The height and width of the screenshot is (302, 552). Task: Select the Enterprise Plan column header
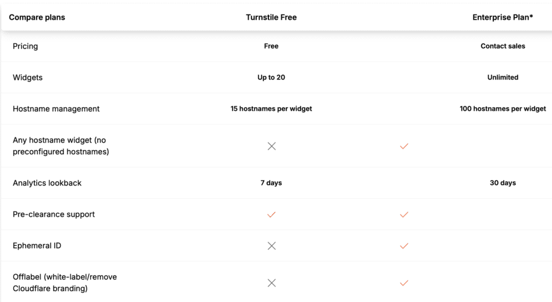503,17
